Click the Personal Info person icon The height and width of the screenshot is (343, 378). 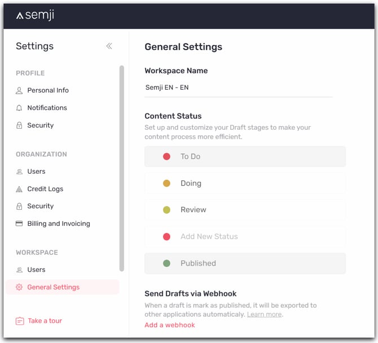point(19,90)
